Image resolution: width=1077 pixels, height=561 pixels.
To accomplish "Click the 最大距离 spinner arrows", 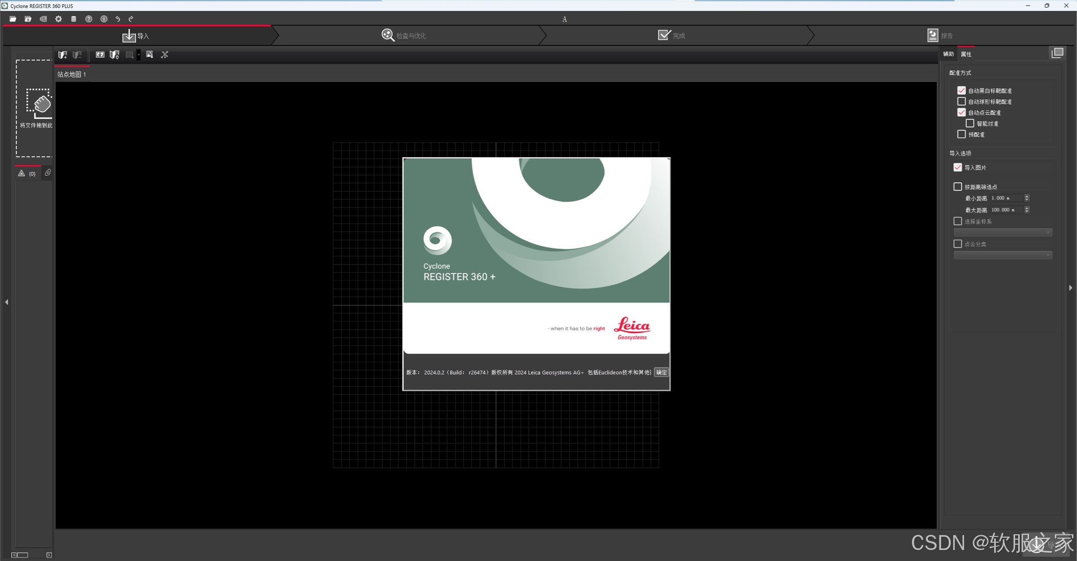I will (x=1027, y=210).
